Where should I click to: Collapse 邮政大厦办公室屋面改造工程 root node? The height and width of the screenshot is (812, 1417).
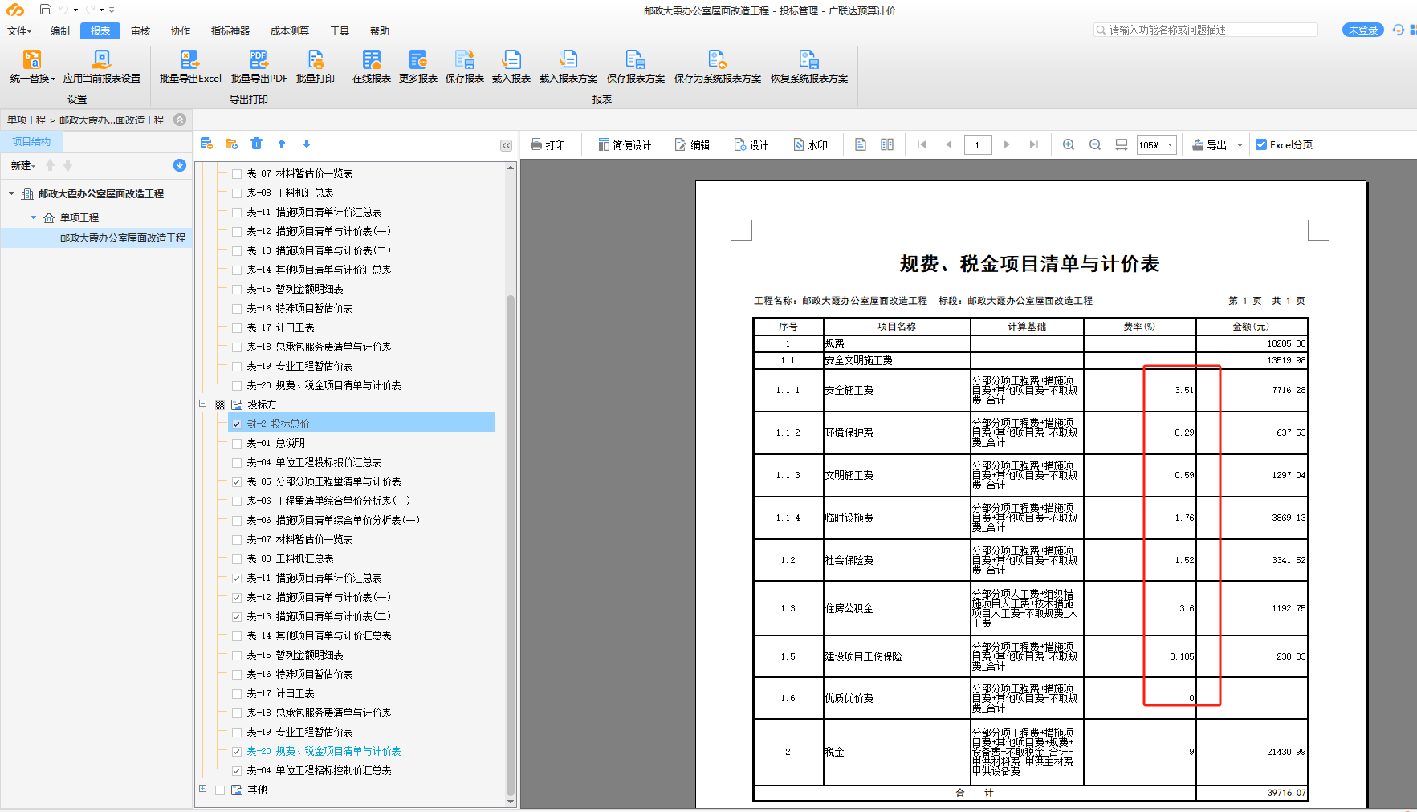(x=12, y=193)
